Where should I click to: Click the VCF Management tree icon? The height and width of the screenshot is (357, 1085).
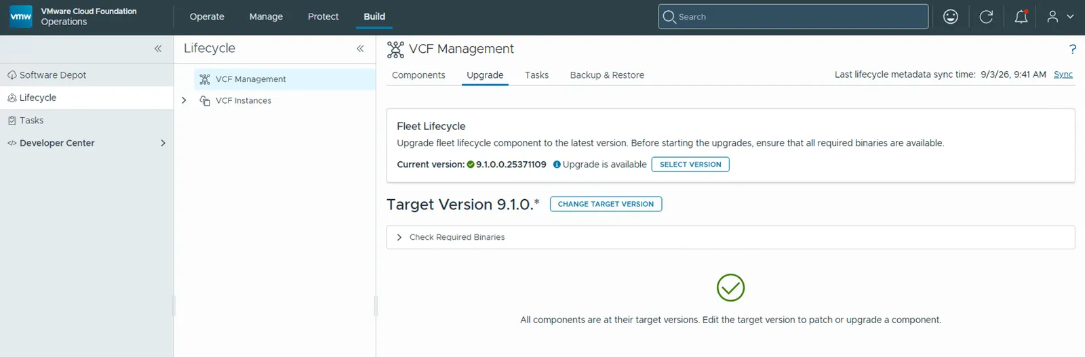pyautogui.click(x=205, y=79)
